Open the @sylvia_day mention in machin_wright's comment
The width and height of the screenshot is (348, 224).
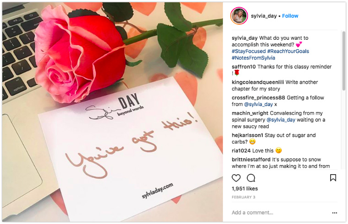(281, 120)
